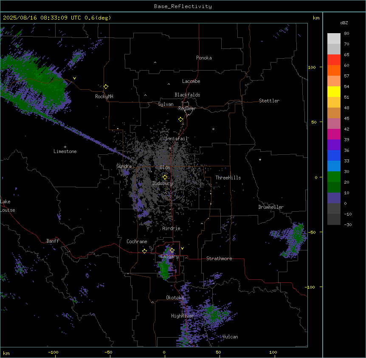
Task: Select the 80 value in dBZ legend
Action: pyautogui.click(x=346, y=34)
